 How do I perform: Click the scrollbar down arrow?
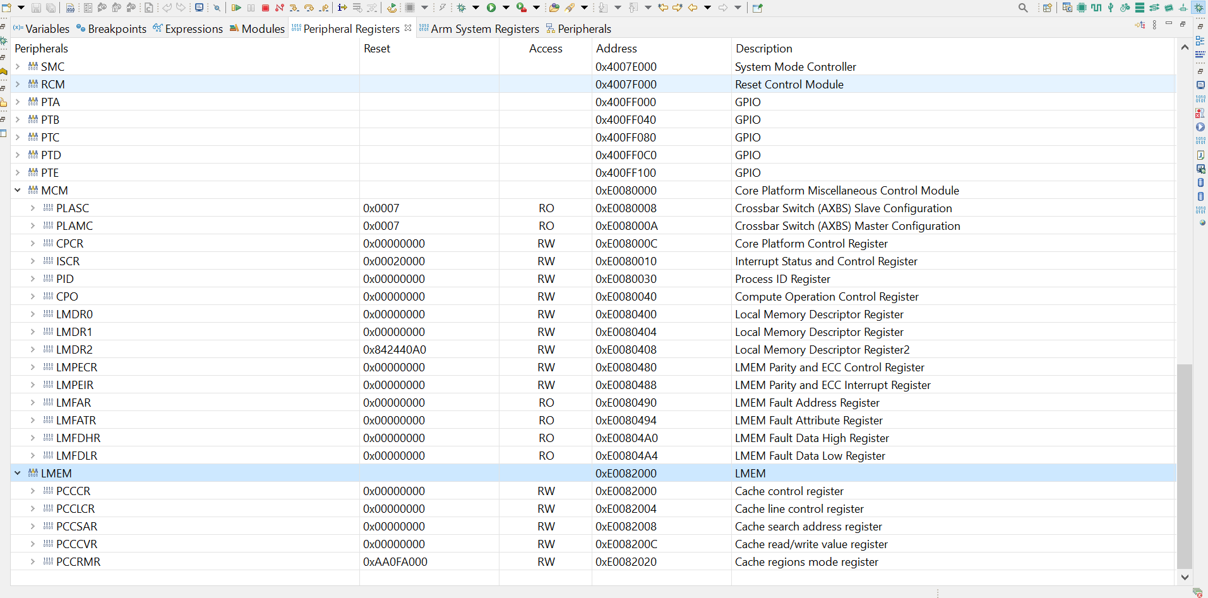pos(1185,577)
